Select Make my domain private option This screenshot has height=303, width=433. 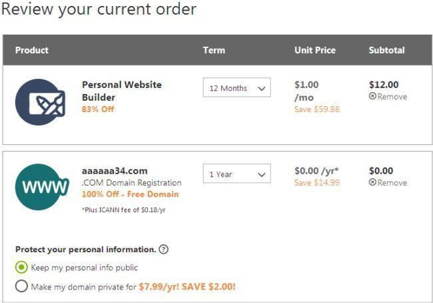tap(21, 286)
